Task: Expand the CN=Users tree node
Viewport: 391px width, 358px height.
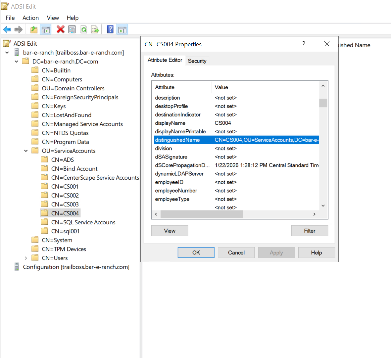Action: click(x=26, y=258)
